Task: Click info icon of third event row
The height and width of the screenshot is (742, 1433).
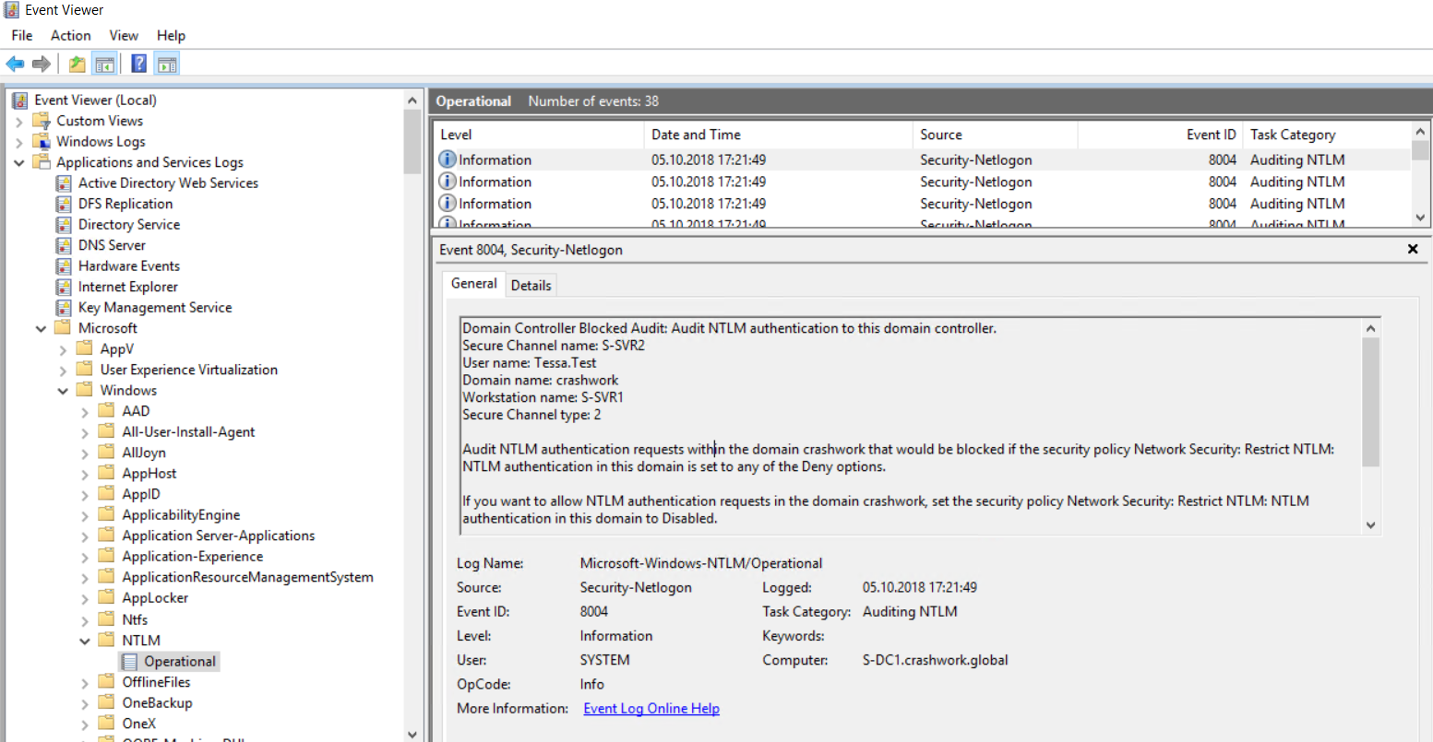Action: [x=448, y=204]
